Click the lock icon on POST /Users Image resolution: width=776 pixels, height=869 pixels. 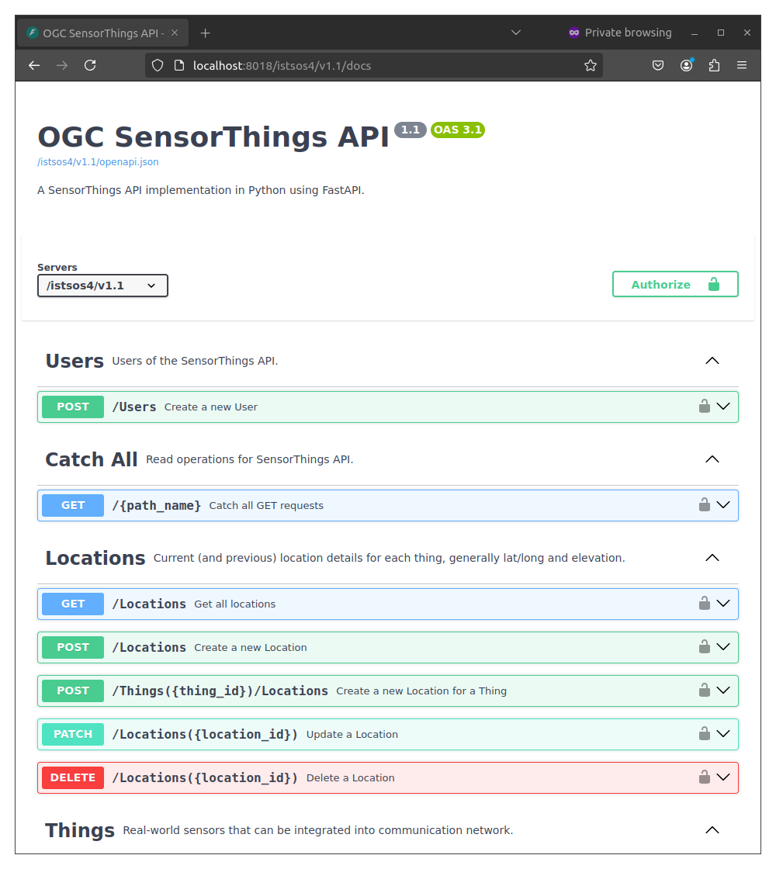(704, 407)
